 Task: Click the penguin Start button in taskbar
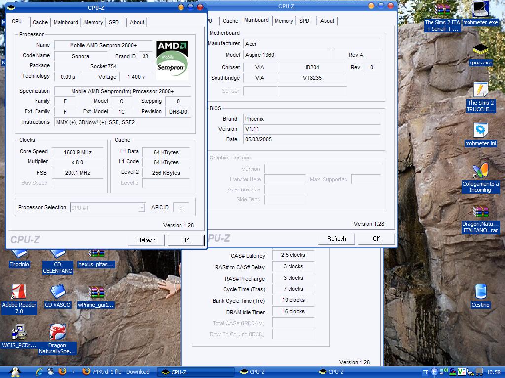point(15,372)
